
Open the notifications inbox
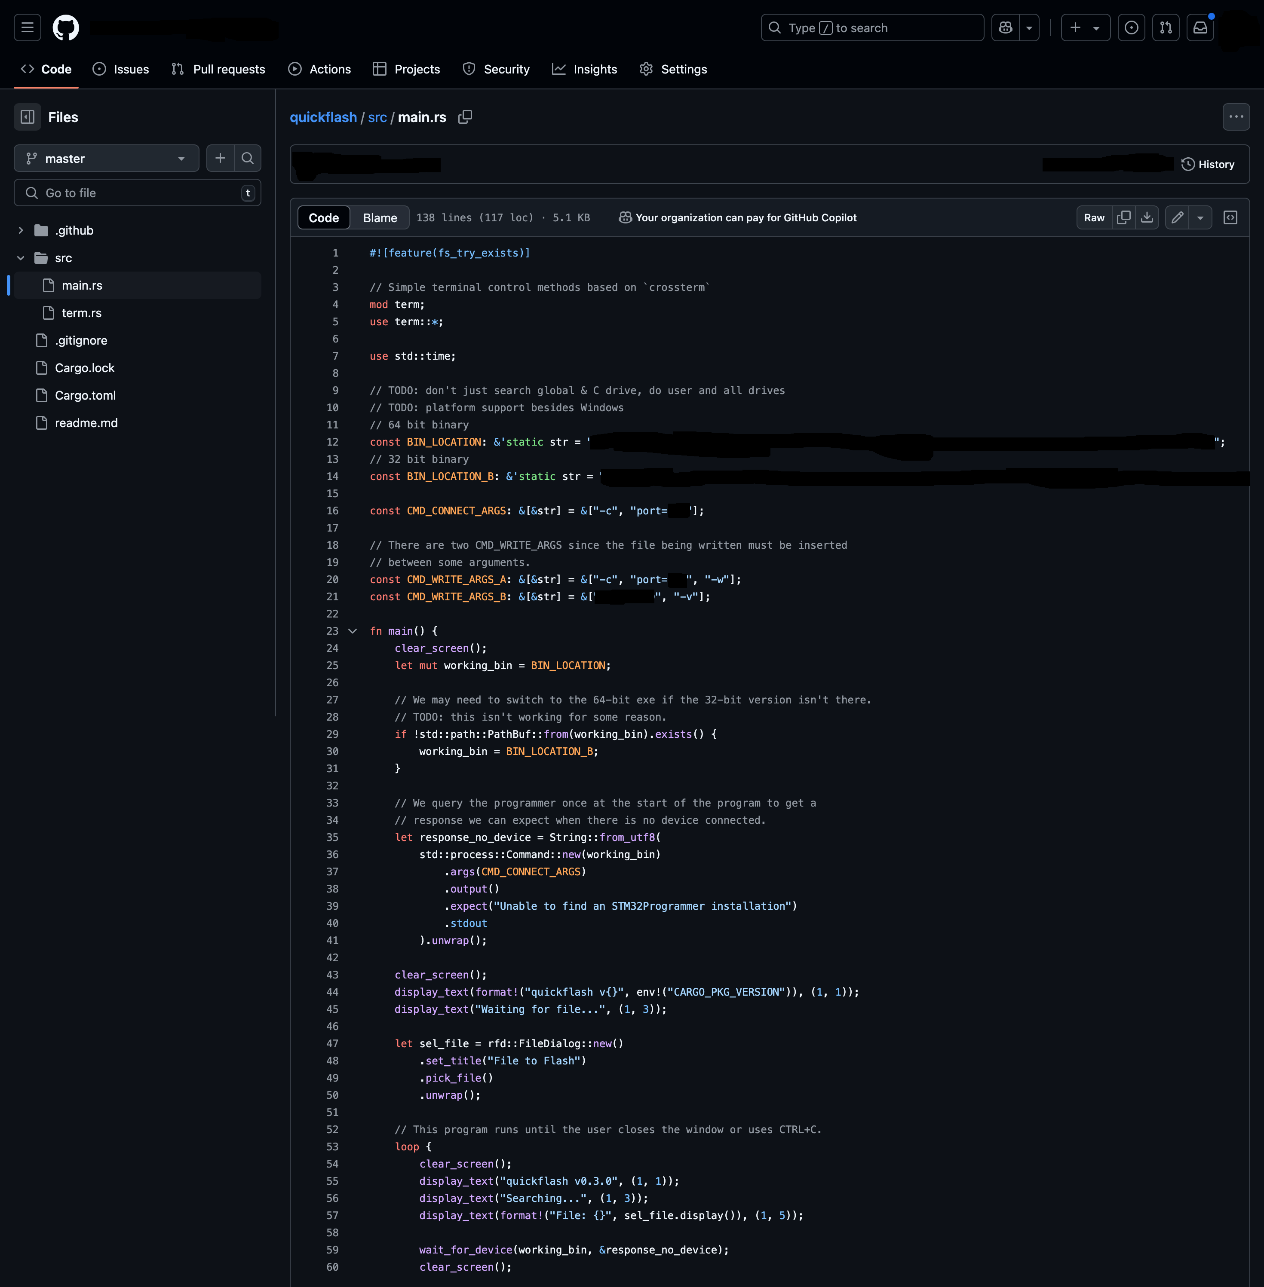(x=1200, y=28)
